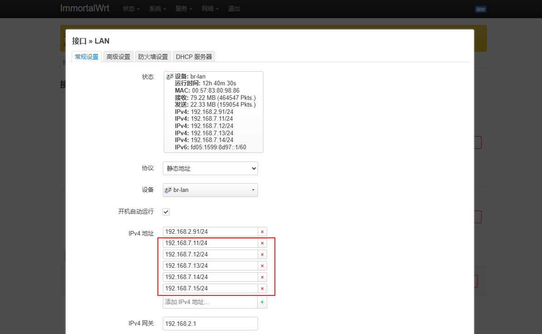The image size is (542, 334).
Task: Open the DHCP 服务器 tab
Action: tap(194, 57)
